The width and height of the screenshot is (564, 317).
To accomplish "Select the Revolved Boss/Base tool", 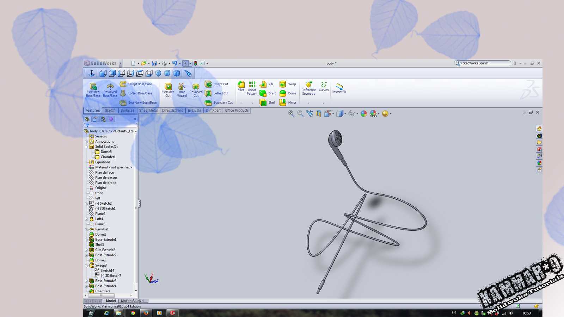I will [110, 90].
